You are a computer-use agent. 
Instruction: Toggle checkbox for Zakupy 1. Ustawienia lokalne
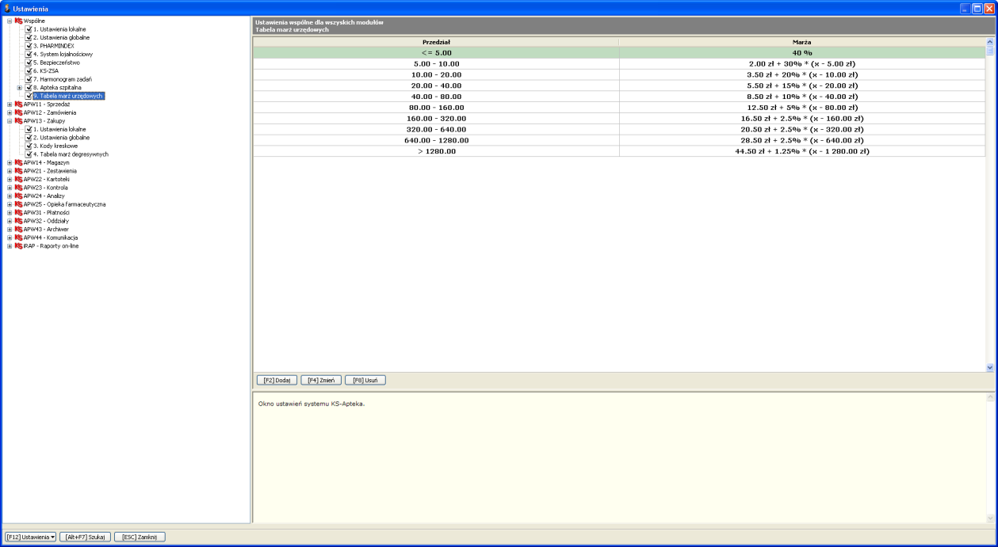[x=29, y=129]
